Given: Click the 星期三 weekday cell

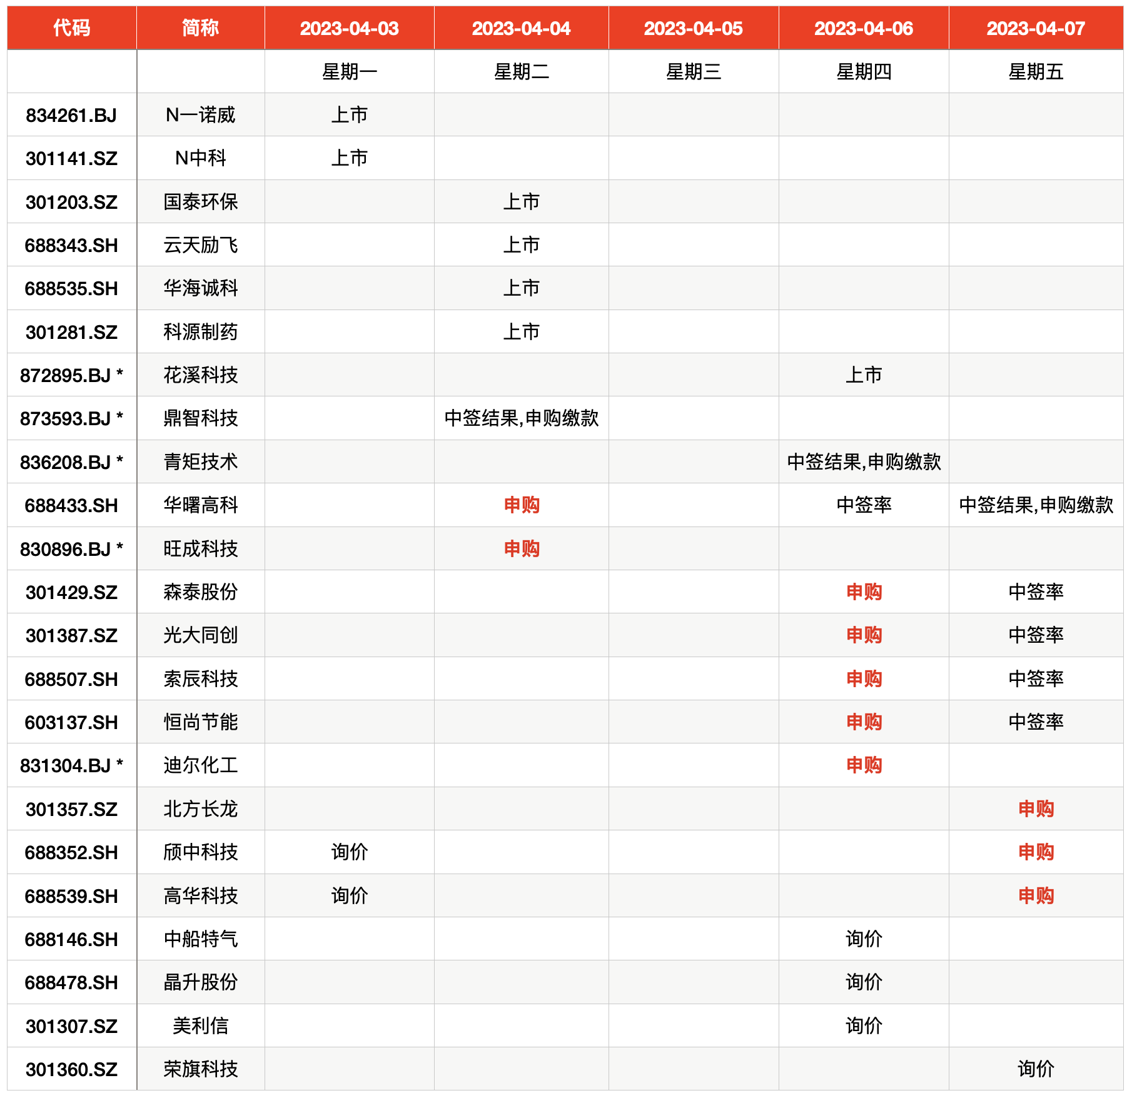Looking at the screenshot, I should tap(693, 72).
